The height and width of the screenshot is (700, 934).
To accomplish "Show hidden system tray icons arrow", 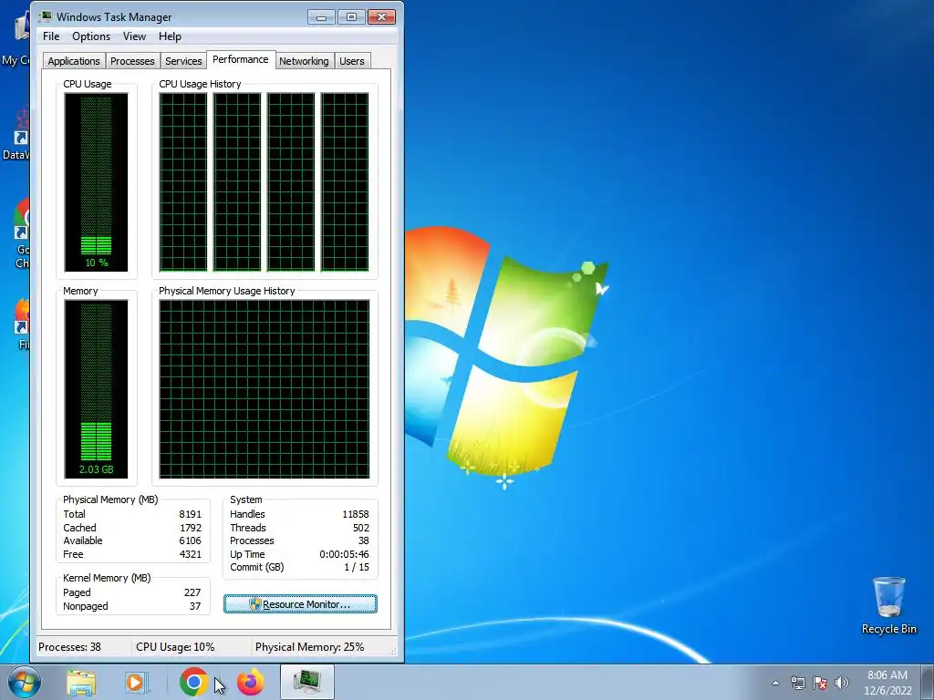I will point(775,683).
